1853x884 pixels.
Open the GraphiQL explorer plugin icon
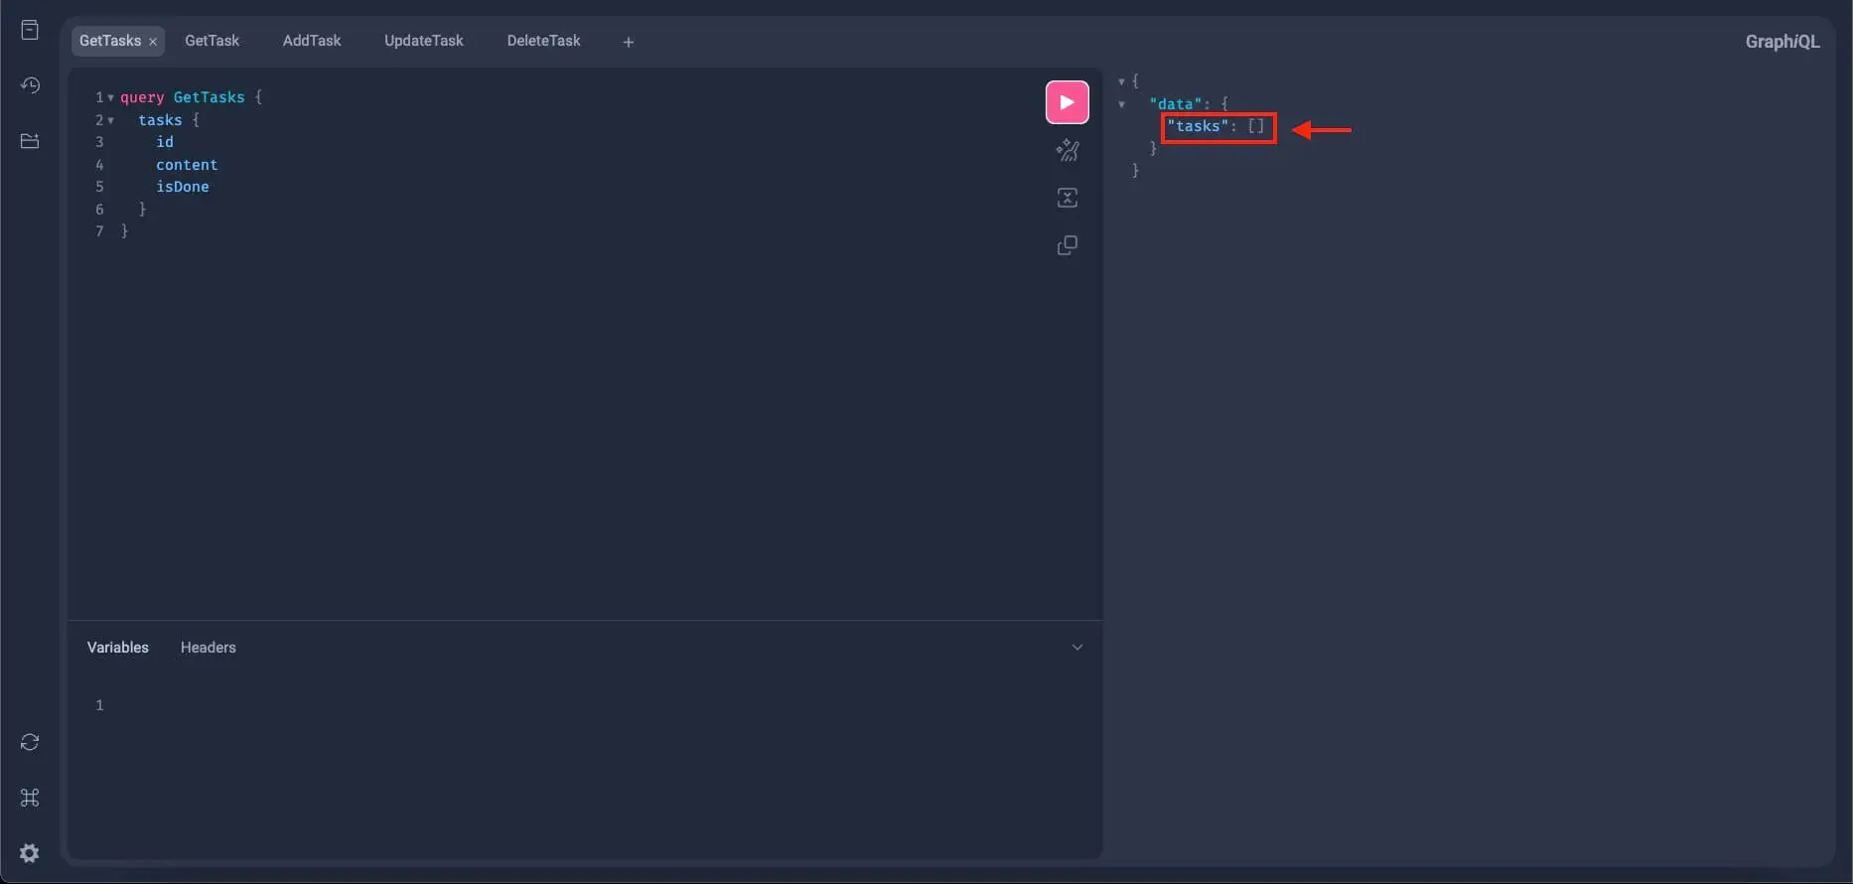(30, 141)
